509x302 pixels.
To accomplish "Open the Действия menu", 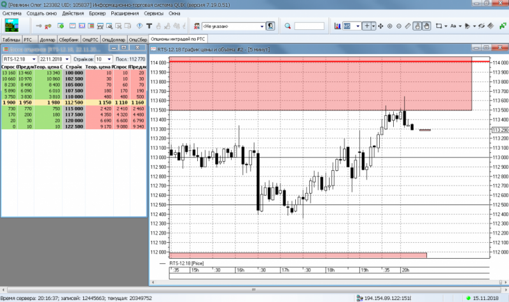I will coord(73,13).
